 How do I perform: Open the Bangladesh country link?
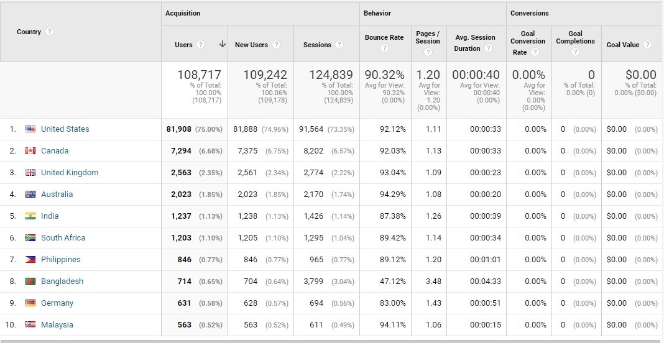point(62,281)
